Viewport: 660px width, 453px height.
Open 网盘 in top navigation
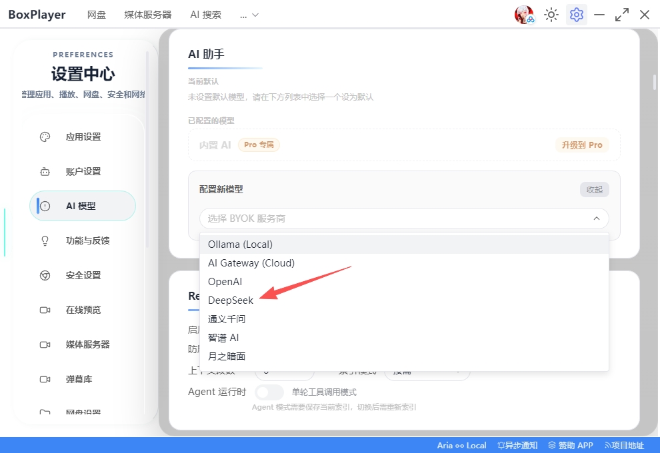97,15
